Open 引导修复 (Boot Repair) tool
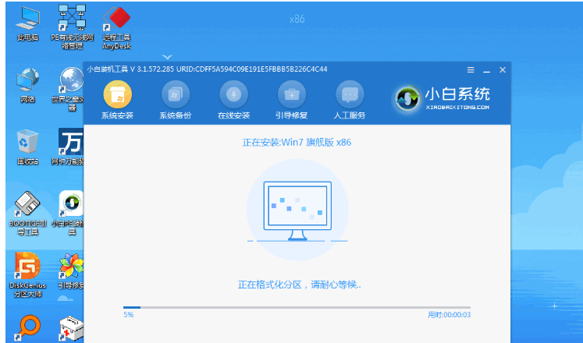 (292, 94)
